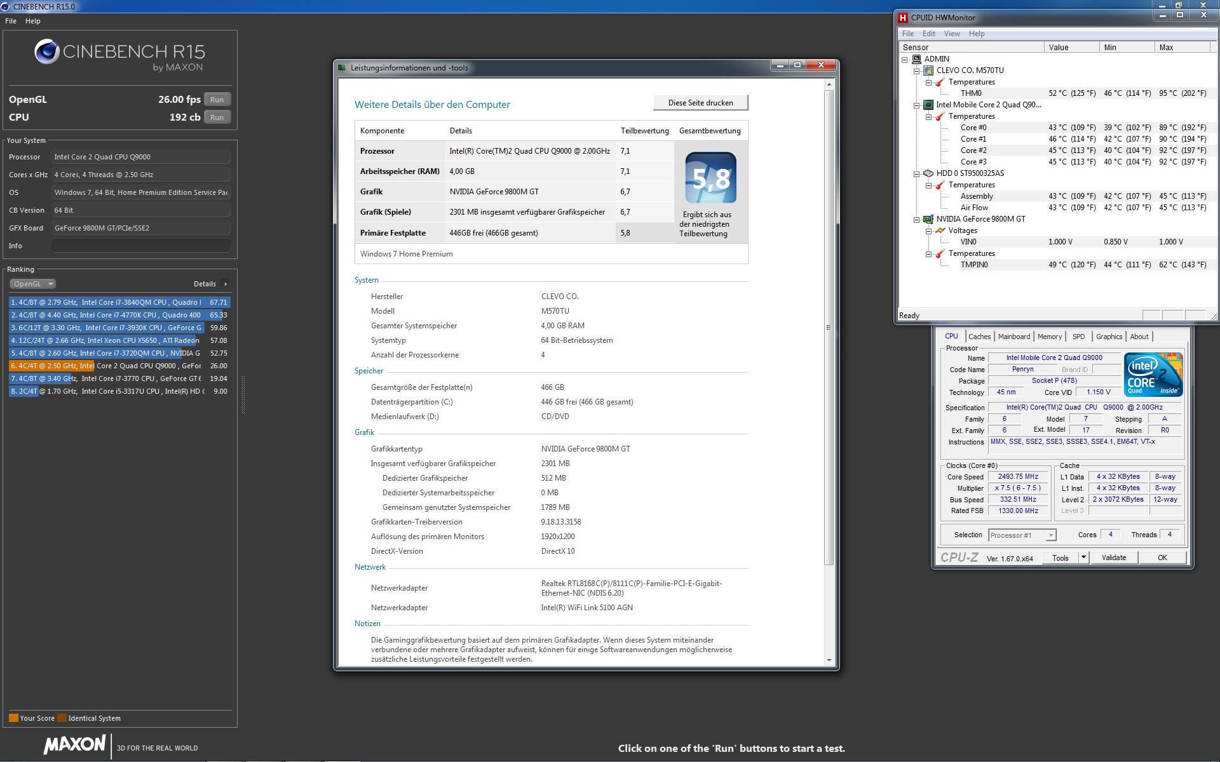Switch to the Mainboard tab in CPU-Z
1220x762 pixels.
coord(1013,337)
